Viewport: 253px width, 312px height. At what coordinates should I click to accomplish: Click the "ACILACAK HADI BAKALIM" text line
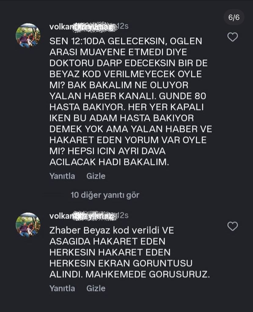pyautogui.click(x=109, y=162)
